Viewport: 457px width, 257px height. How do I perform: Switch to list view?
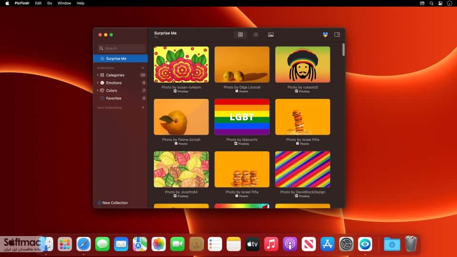coord(255,35)
